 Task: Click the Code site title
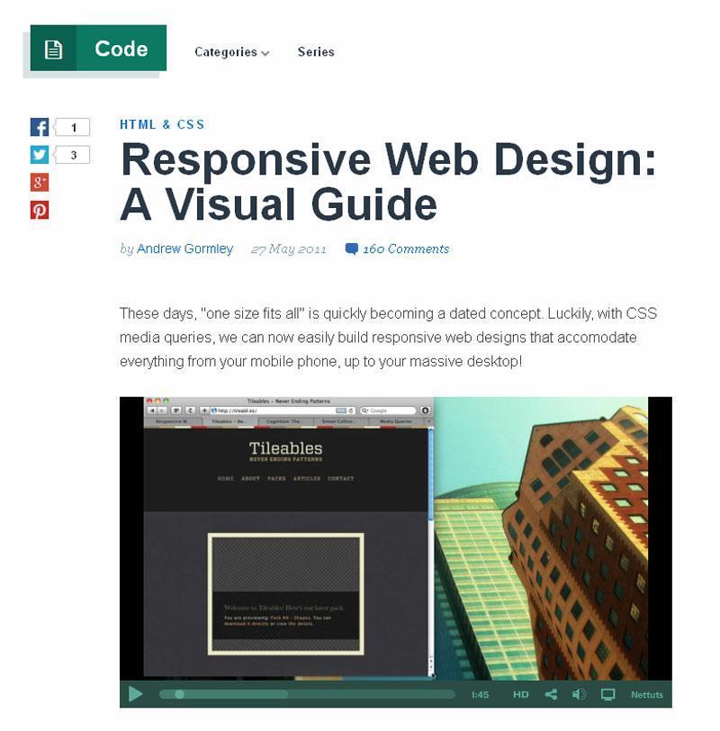tap(121, 50)
